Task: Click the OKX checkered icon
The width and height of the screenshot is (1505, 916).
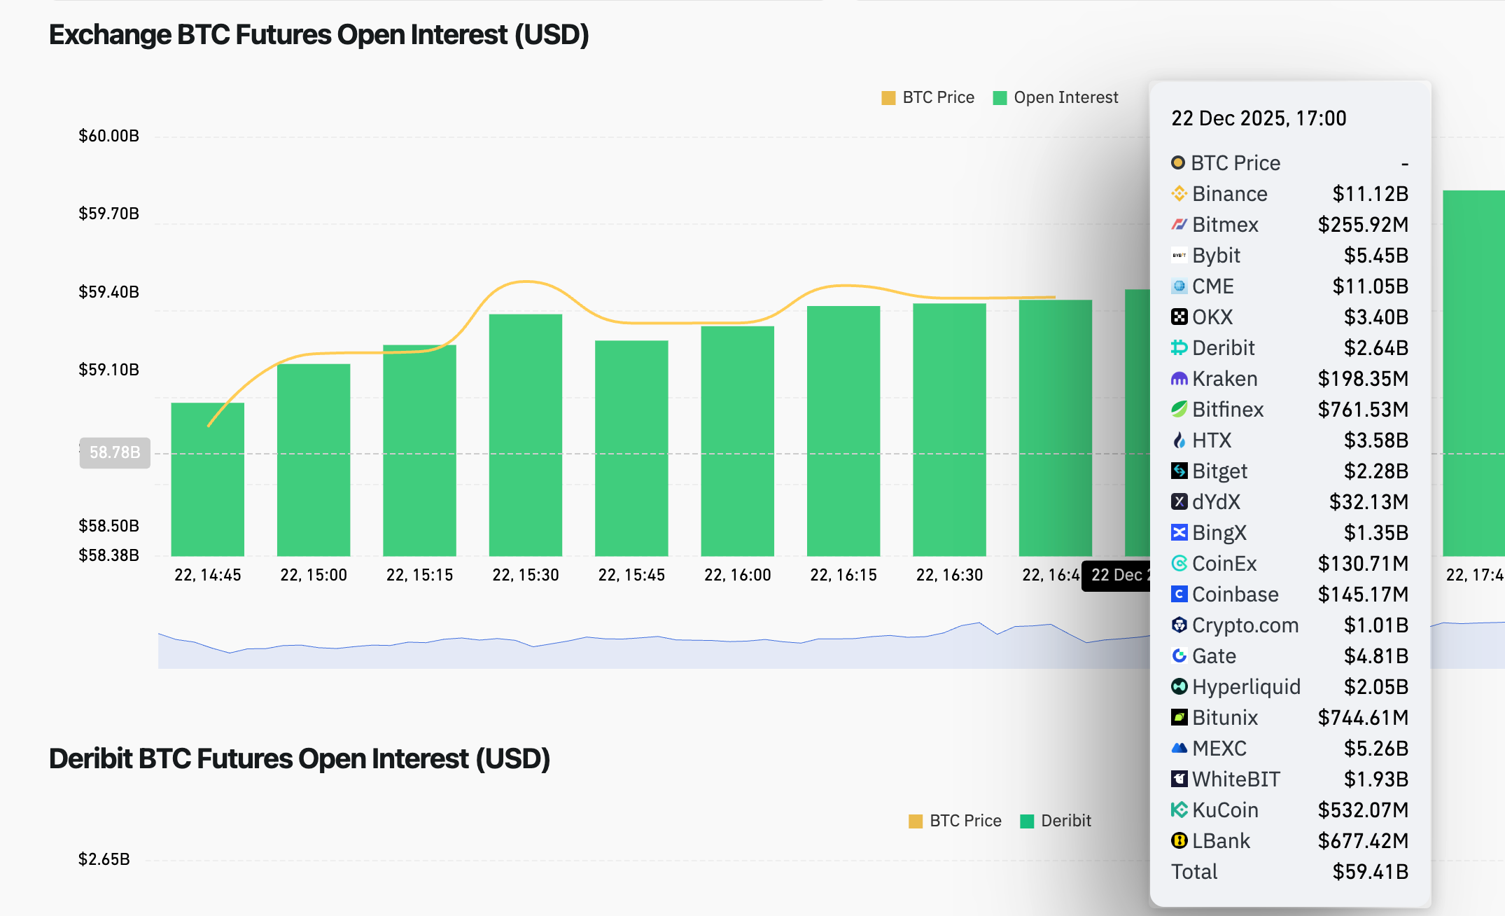Action: click(x=1179, y=317)
